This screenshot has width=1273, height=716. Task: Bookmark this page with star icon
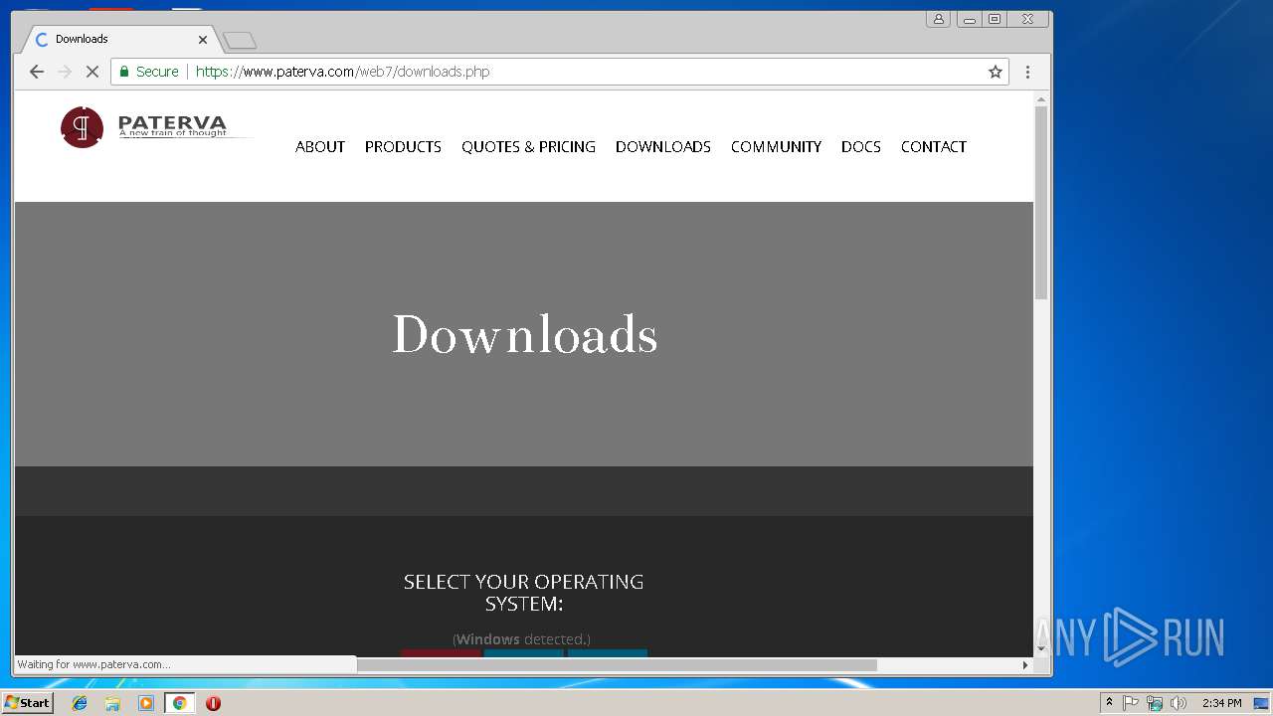[995, 72]
